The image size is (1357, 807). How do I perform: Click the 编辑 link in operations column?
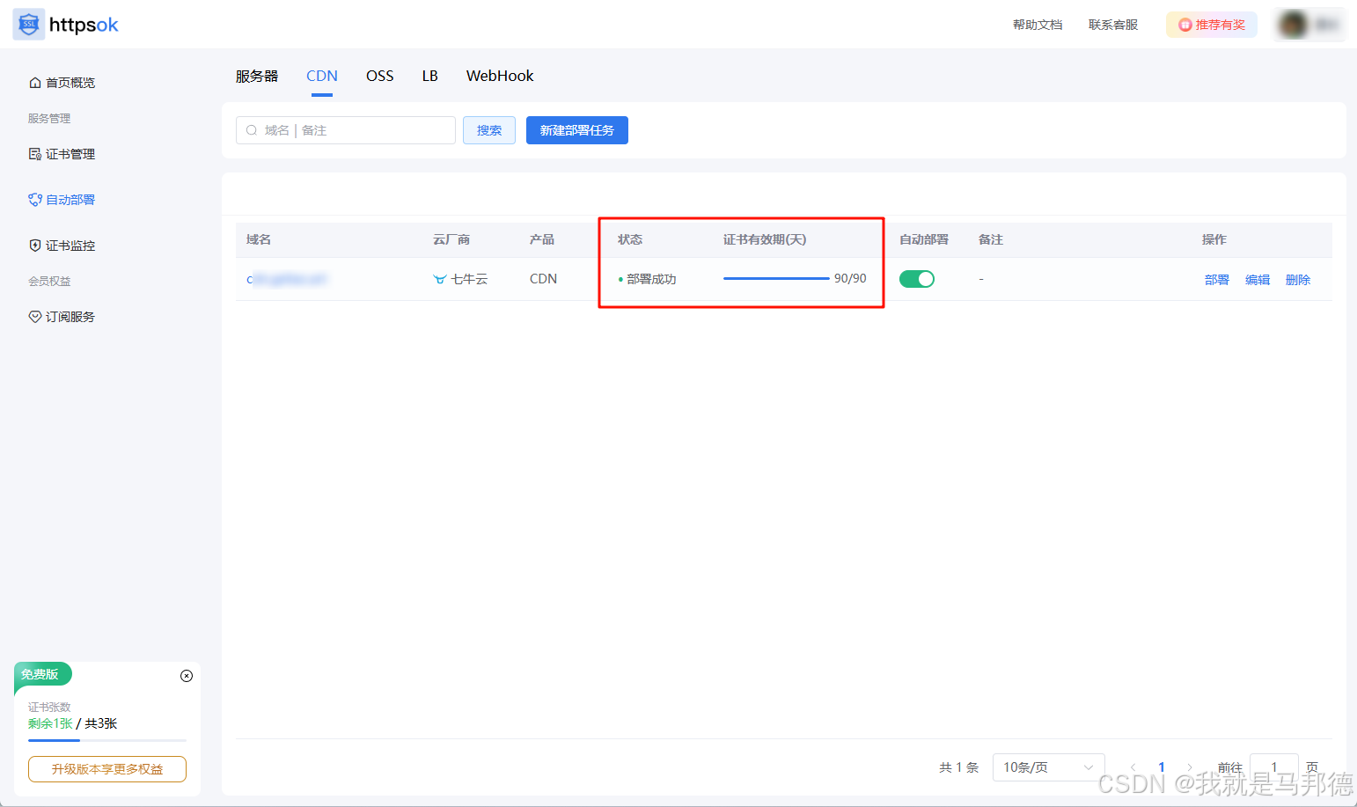click(x=1257, y=279)
